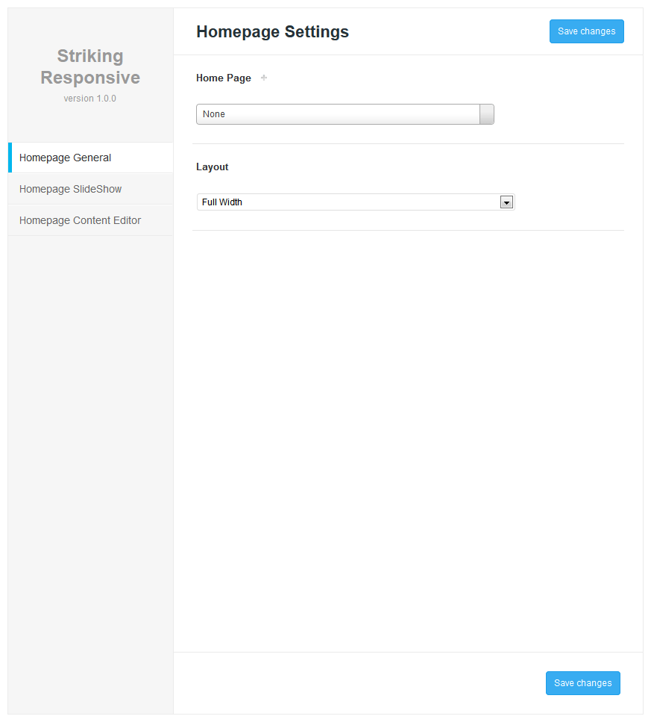Open the Homepage General tab

[x=90, y=158]
